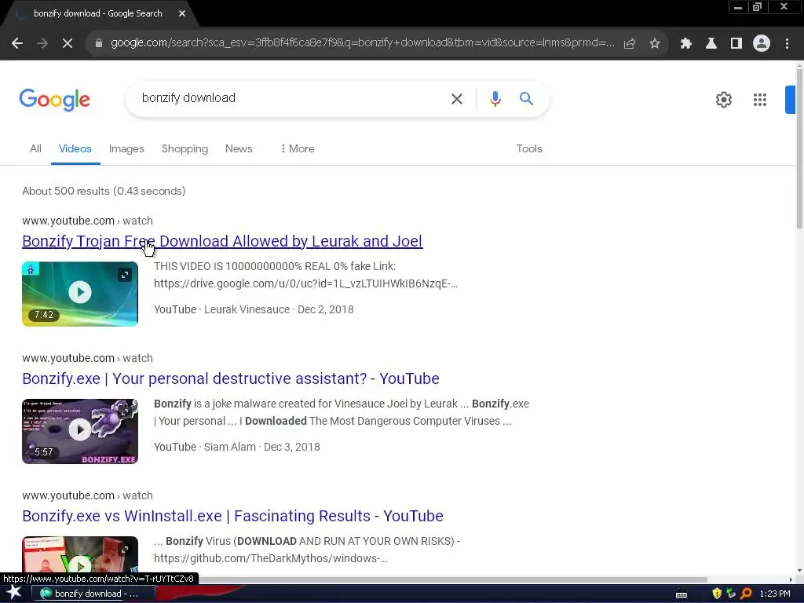Open the Chrome profile avatar
Viewport: 804px width, 603px height.
click(x=762, y=44)
